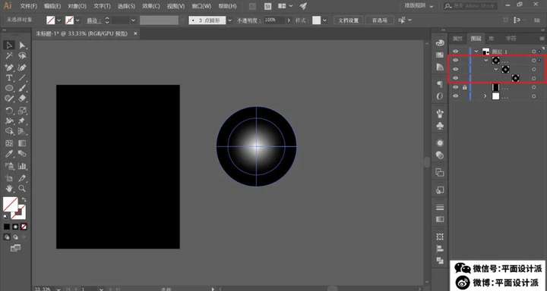
Task: Close the untitled-1 document tab
Action: (135, 33)
